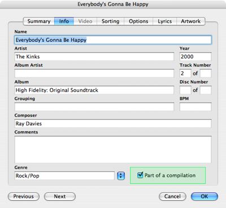
Task: Click the total tracks field after 'of'
Action: point(206,73)
